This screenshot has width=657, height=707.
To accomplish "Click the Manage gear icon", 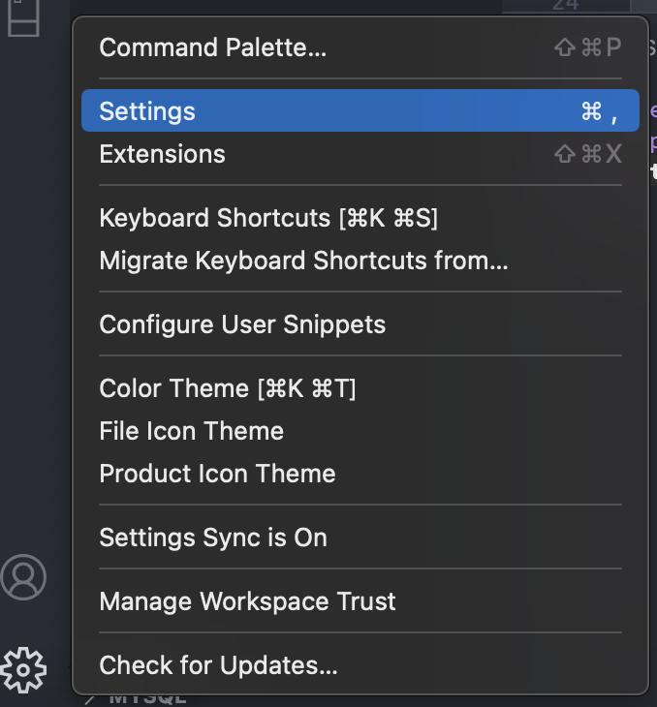I will click(24, 667).
